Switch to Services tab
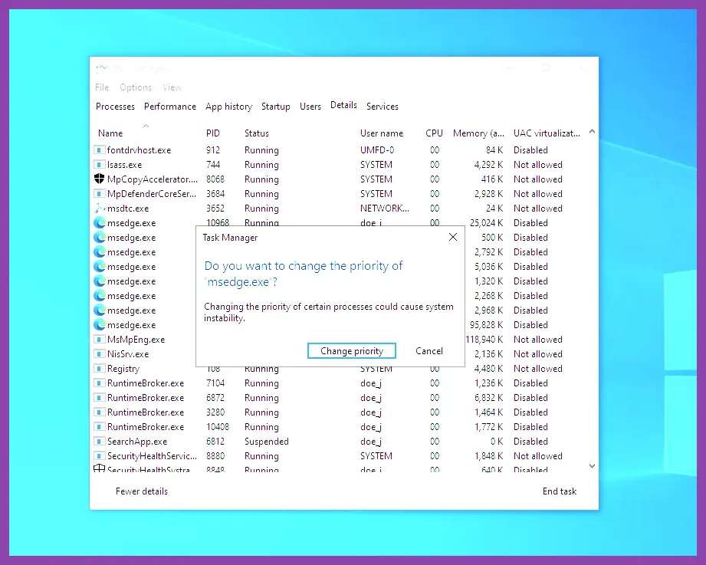The image size is (706, 565). [x=383, y=107]
